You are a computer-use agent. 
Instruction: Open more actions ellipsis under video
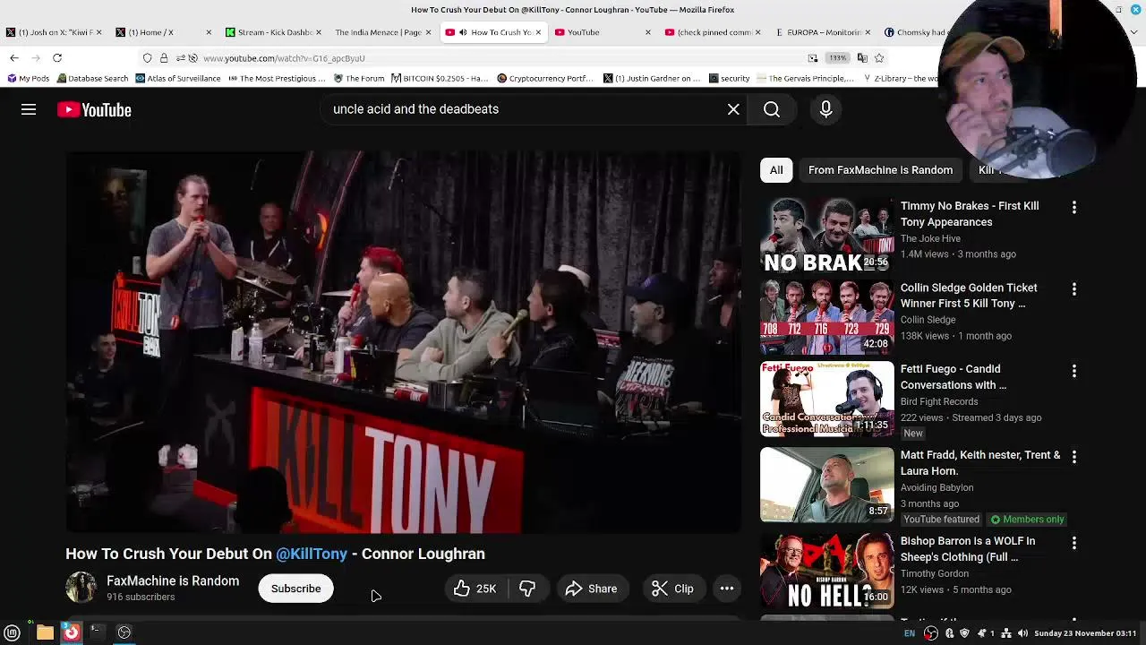[x=727, y=589]
